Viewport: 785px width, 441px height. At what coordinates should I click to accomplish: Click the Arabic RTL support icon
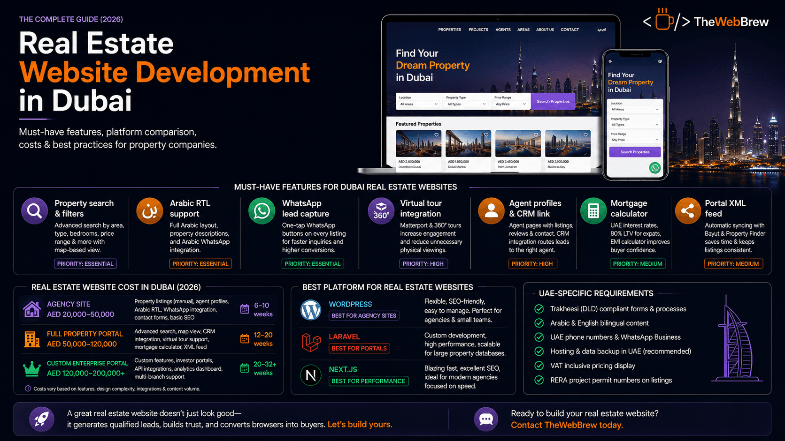[x=149, y=211]
